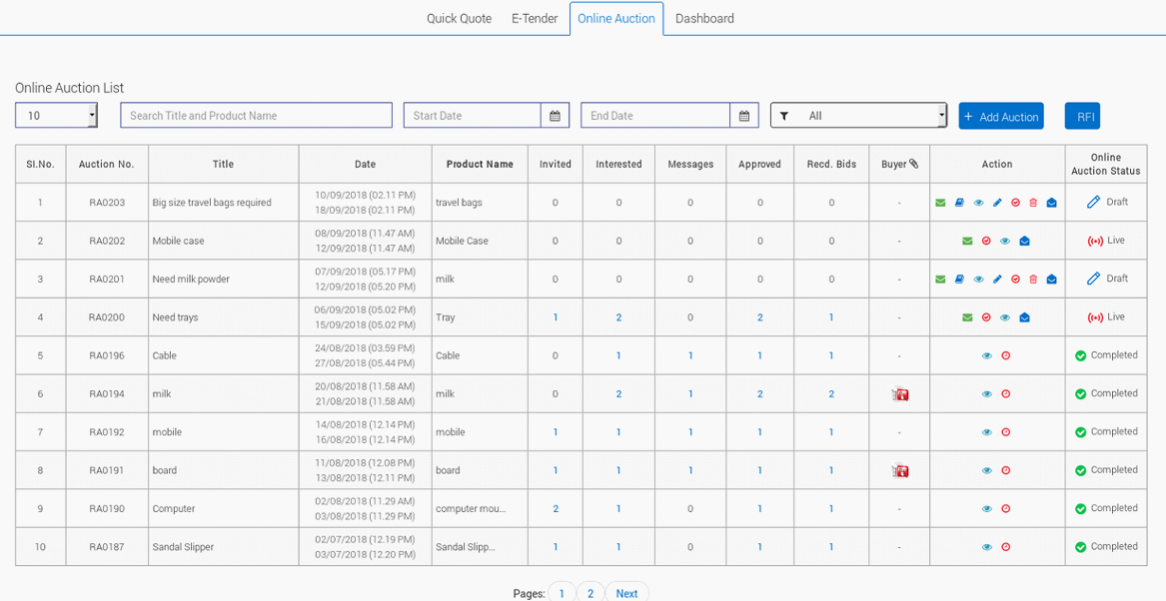Go to page 2 of auction list
The image size is (1166, 601).
click(590, 593)
